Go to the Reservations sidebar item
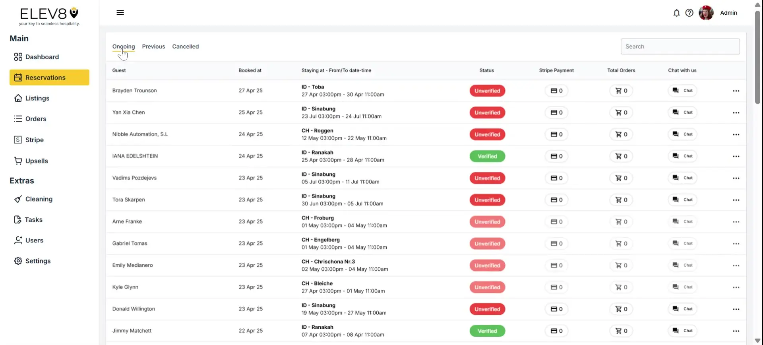 49,78
